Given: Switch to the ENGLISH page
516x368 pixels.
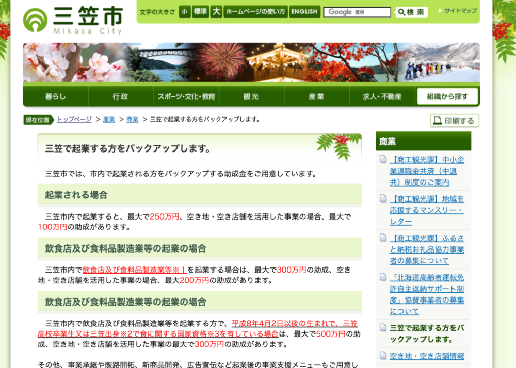Looking at the screenshot, I should [304, 12].
